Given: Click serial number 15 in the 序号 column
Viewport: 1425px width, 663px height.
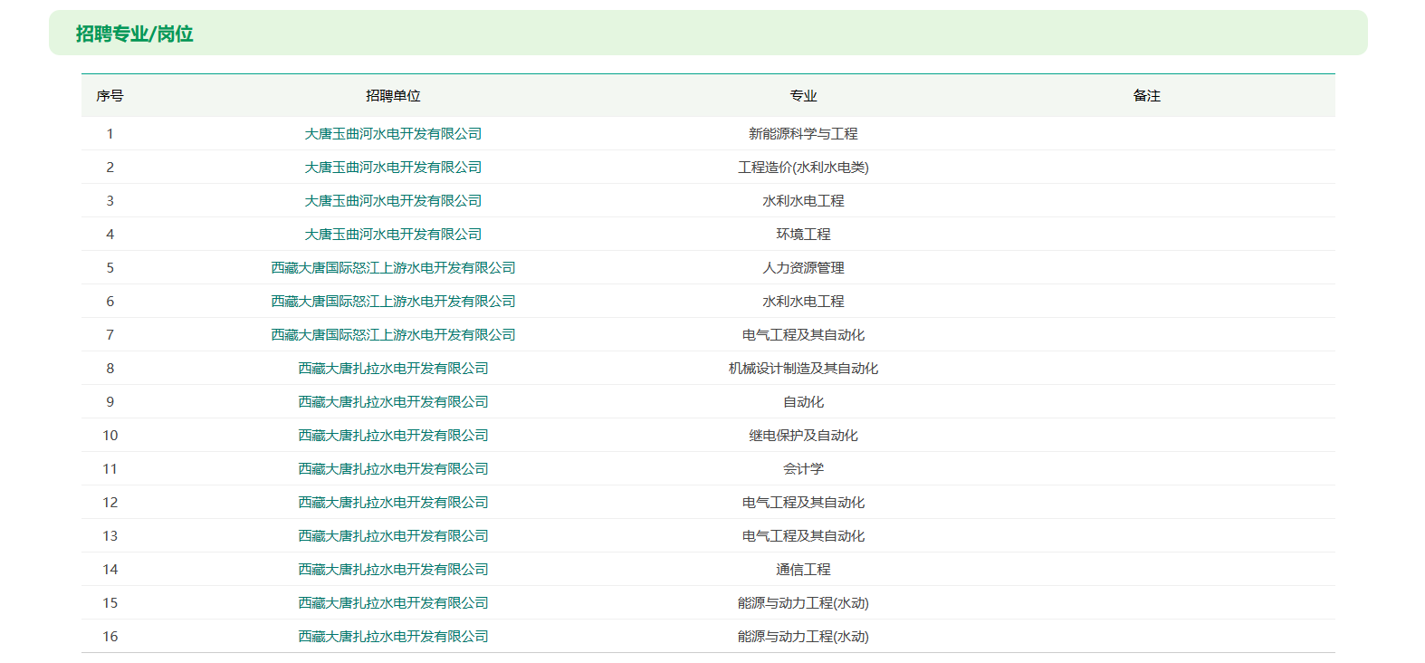Looking at the screenshot, I should click(110, 603).
